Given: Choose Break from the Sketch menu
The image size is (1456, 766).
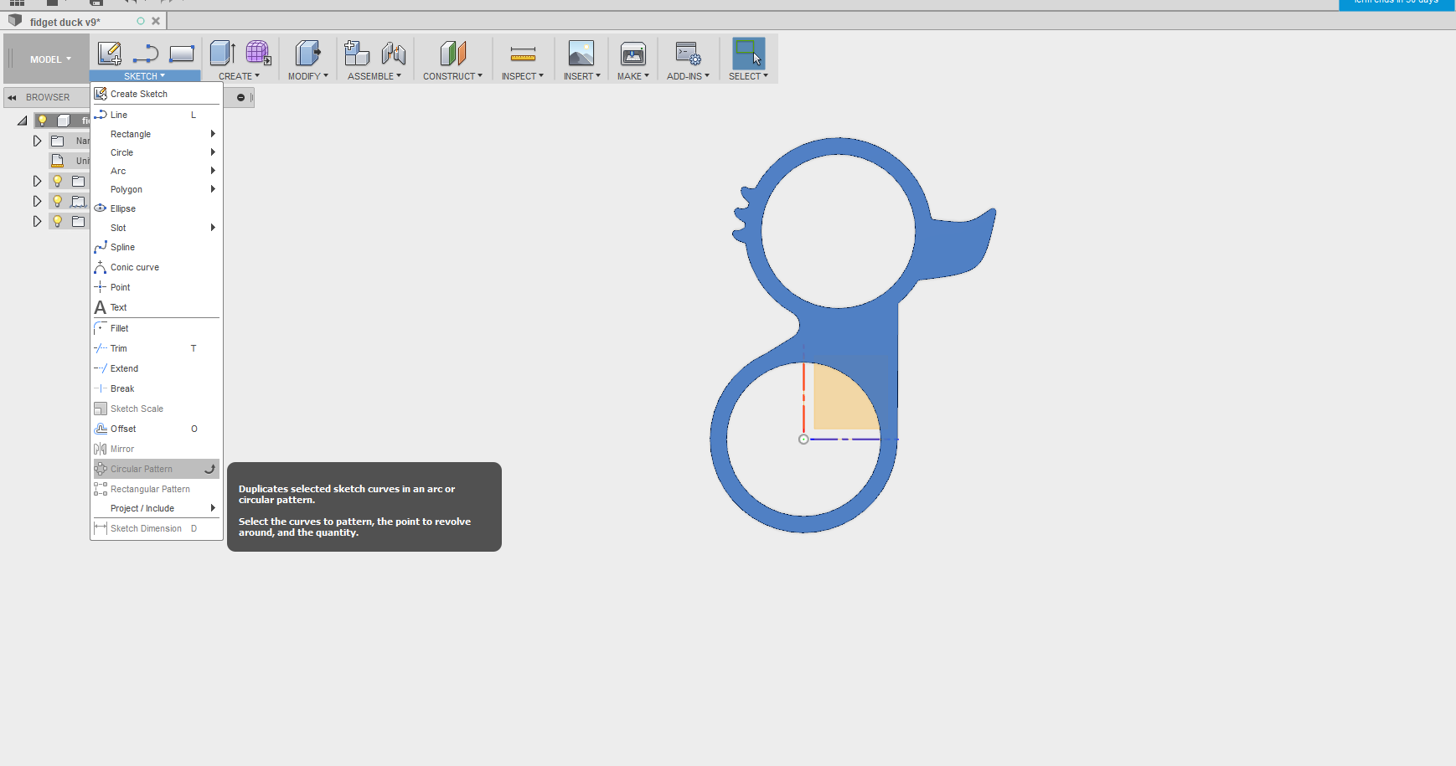Looking at the screenshot, I should pyautogui.click(x=157, y=388).
